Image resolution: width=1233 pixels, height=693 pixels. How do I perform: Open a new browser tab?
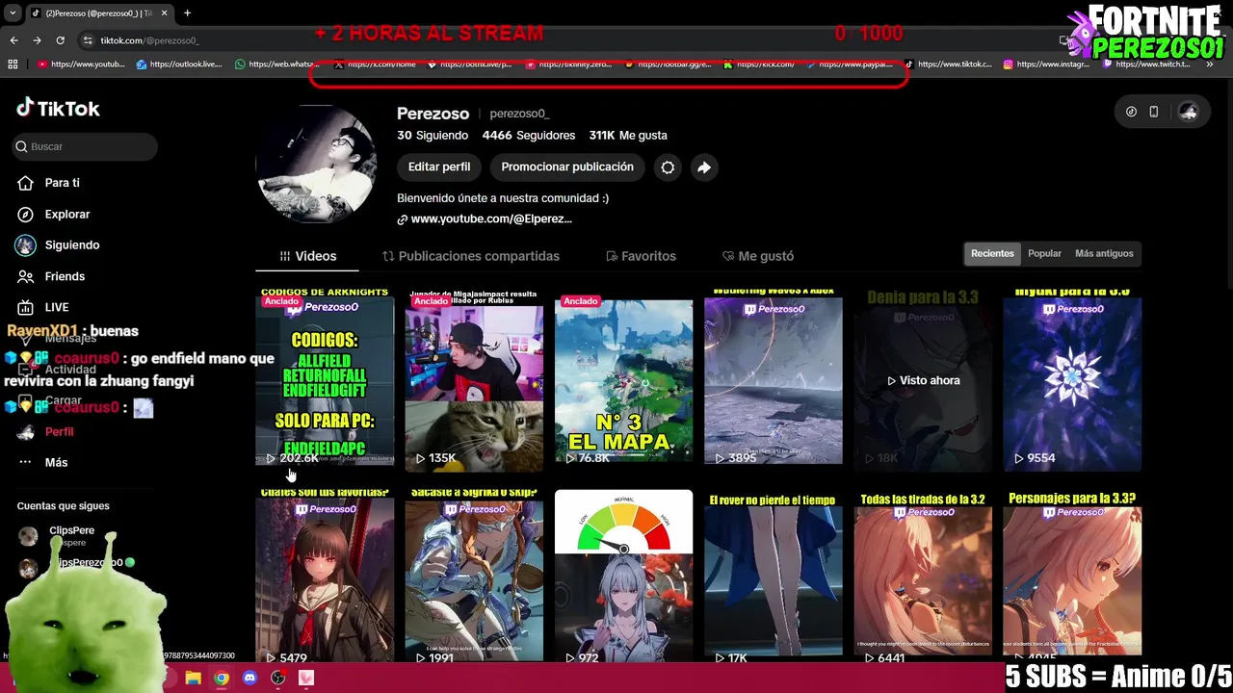click(x=187, y=13)
